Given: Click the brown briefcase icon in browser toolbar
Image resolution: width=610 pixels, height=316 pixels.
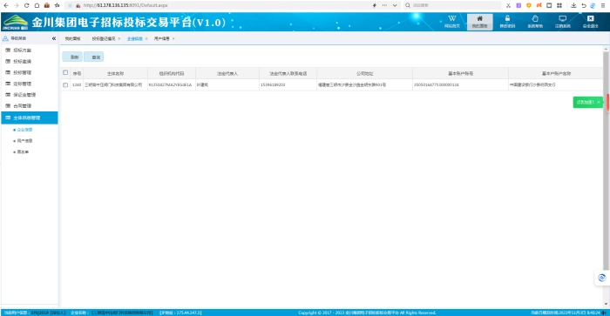Looking at the screenshot, I should [47, 5].
